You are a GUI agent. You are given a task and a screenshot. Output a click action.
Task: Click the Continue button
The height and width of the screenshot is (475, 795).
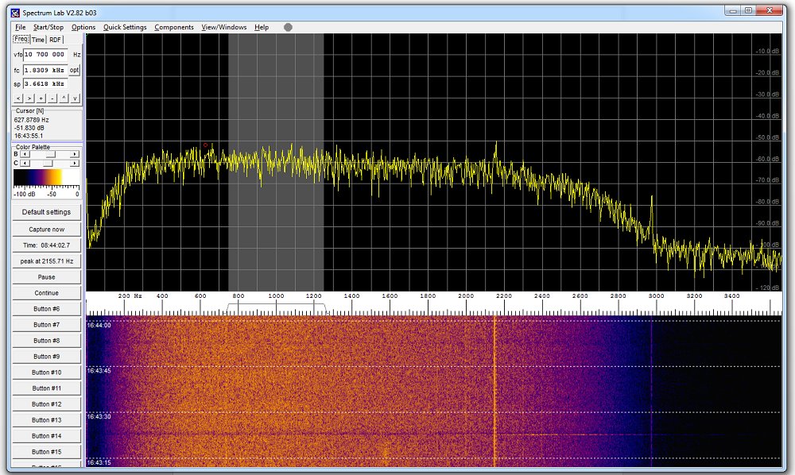pos(47,292)
